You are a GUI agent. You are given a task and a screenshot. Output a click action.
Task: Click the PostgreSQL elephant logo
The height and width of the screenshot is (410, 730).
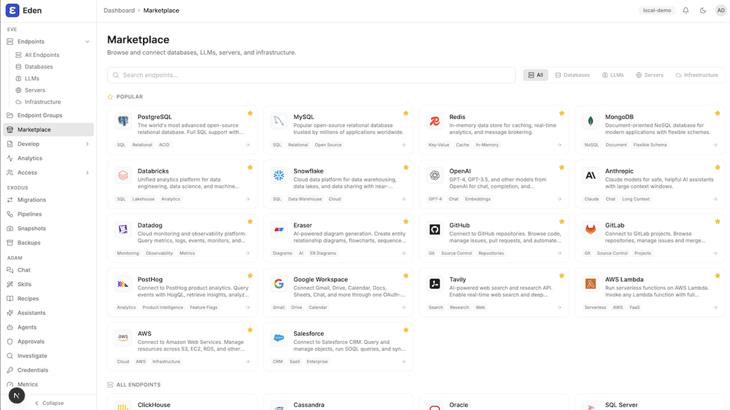pos(123,121)
